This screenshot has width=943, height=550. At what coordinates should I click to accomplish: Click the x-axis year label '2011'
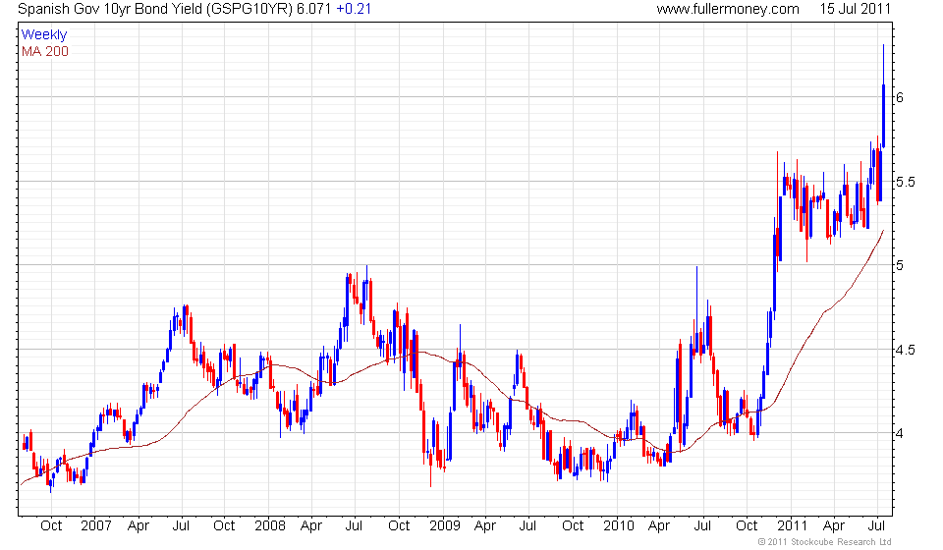tap(793, 526)
